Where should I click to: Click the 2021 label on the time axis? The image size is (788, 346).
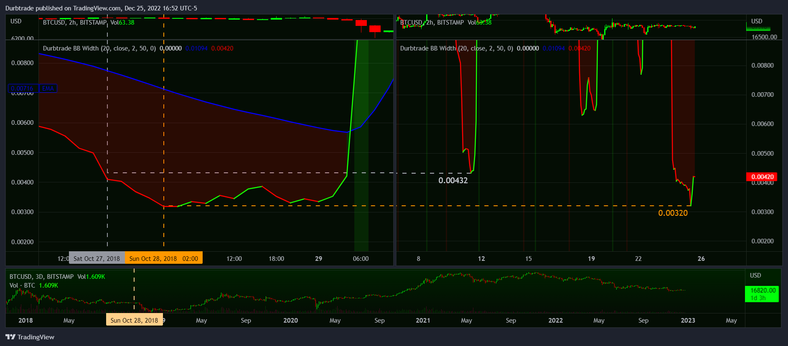click(x=423, y=320)
